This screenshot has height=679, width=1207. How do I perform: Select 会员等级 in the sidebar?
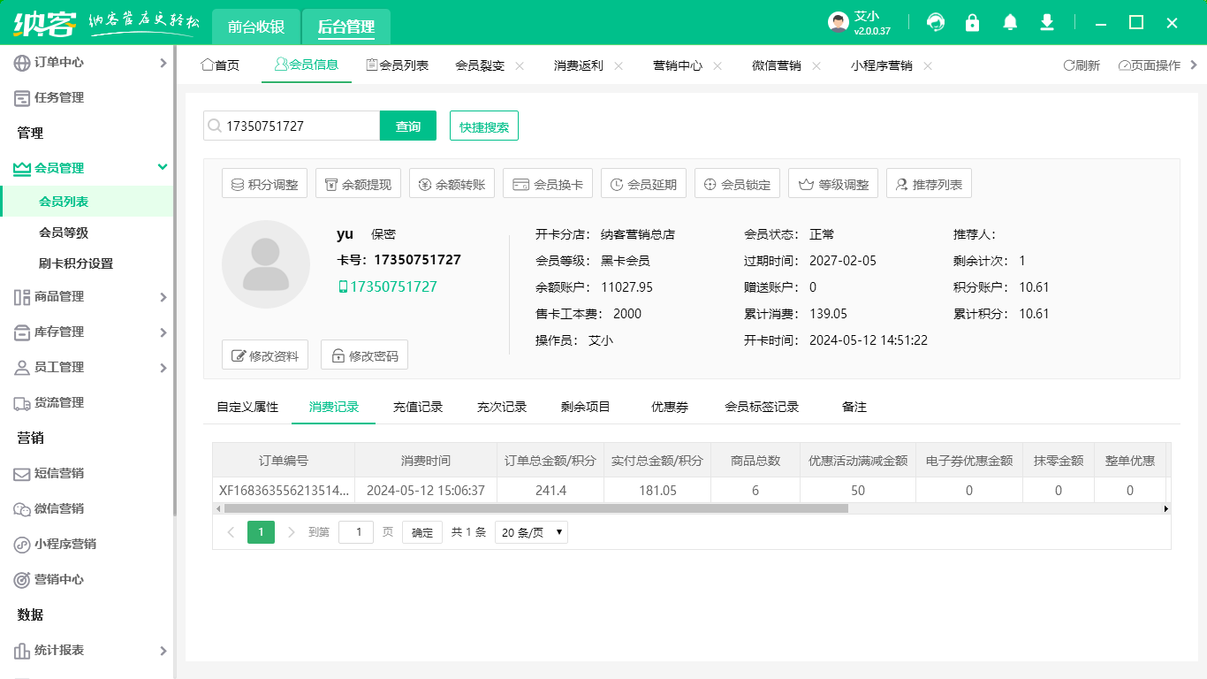click(64, 233)
